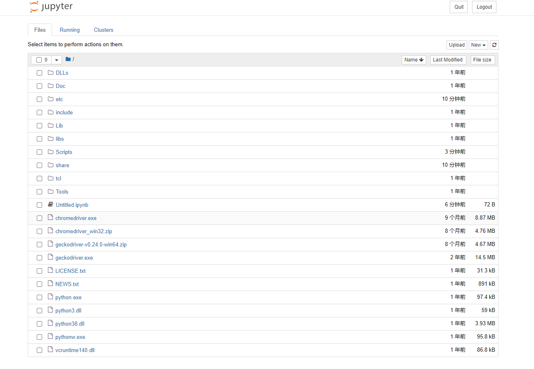534x369 pixels.
Task: Click the file icon beside geckodriver-v0.24.0-win64.zip
Action: coord(50,244)
